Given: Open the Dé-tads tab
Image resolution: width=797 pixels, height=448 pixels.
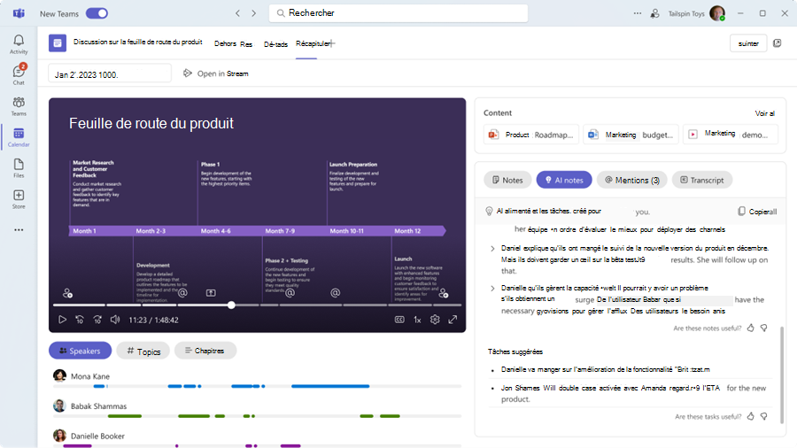Looking at the screenshot, I should tap(275, 44).
